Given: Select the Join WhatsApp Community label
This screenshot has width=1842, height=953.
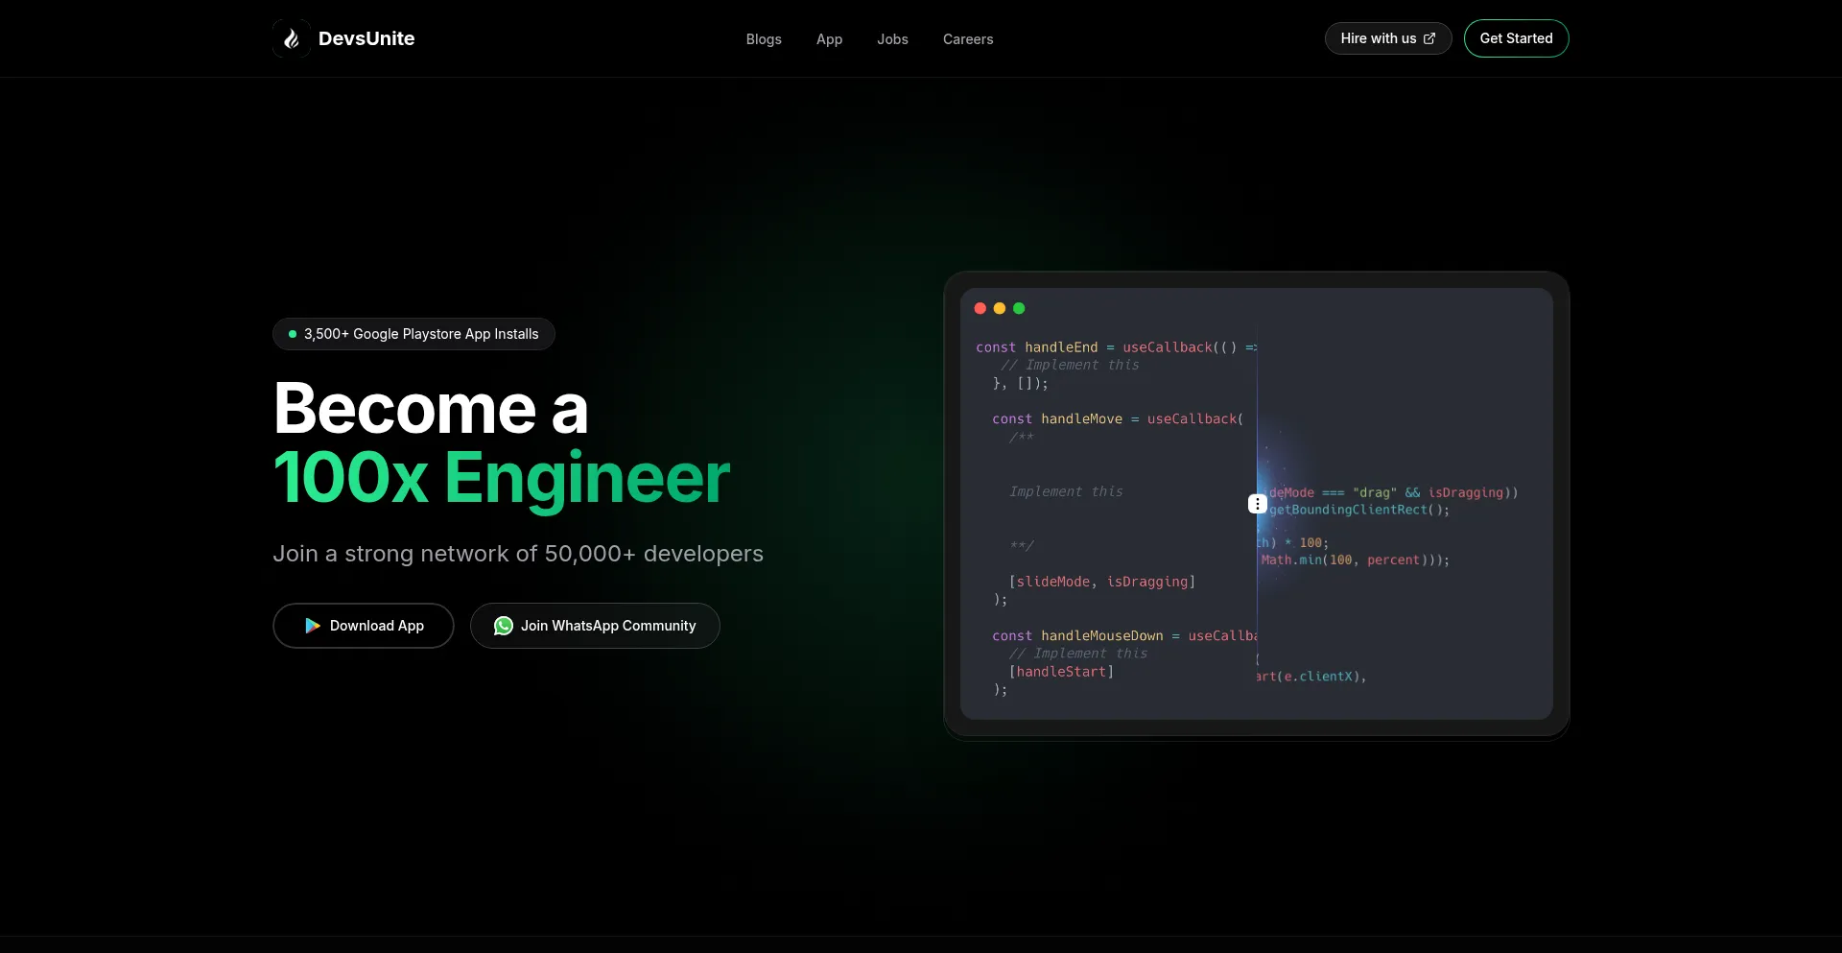Looking at the screenshot, I should point(608,626).
